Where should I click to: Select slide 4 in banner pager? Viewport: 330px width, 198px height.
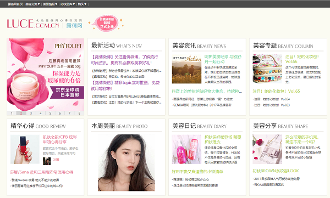(x=41, y=113)
